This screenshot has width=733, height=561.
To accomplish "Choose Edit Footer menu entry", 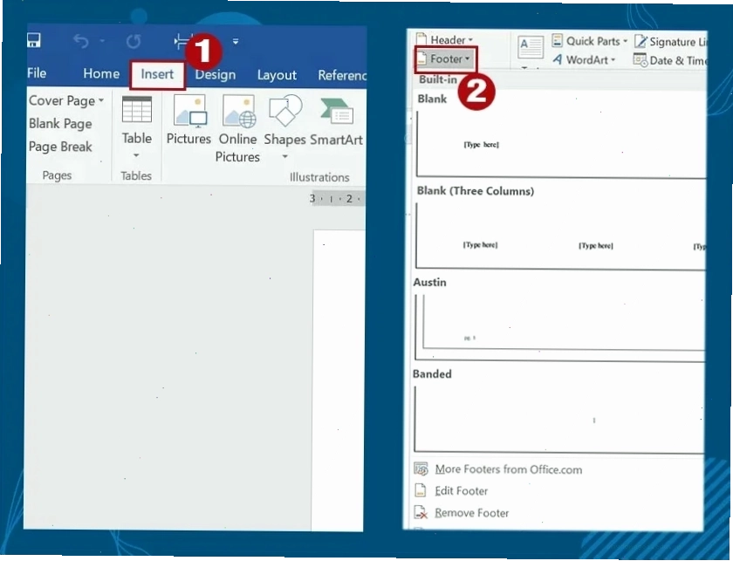I will pos(450,491).
